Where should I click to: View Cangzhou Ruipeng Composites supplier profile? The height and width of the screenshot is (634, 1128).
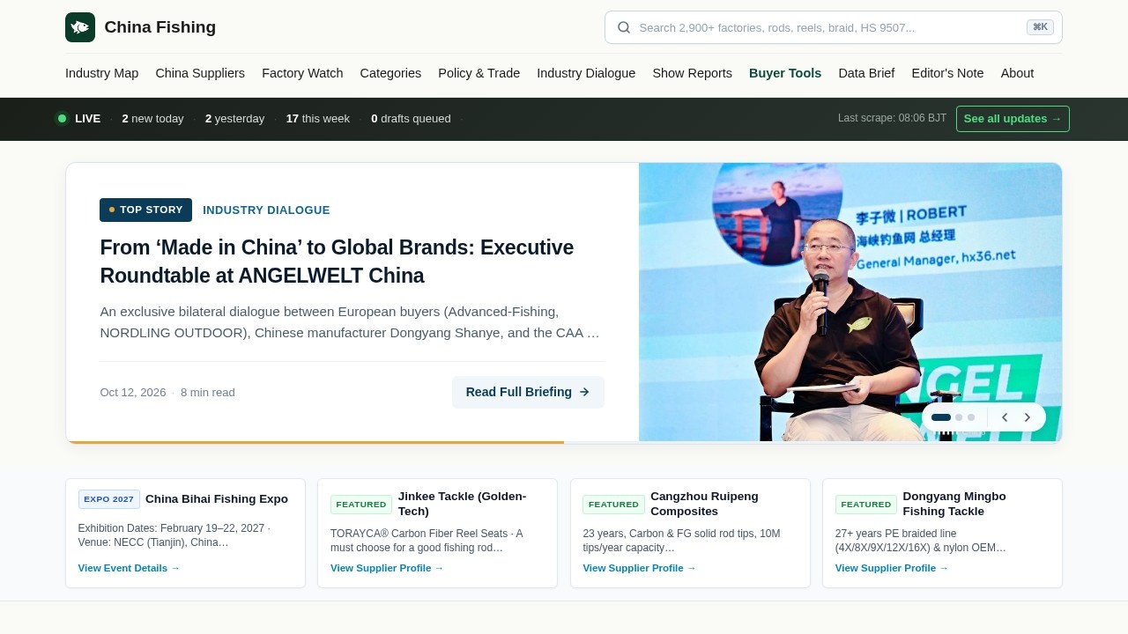click(639, 568)
